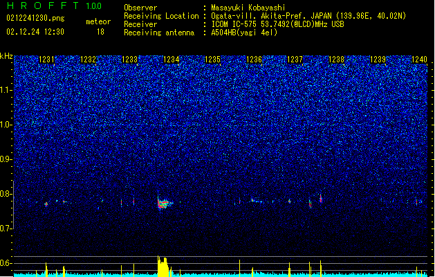Click the 1235 time marker

tap(212, 60)
